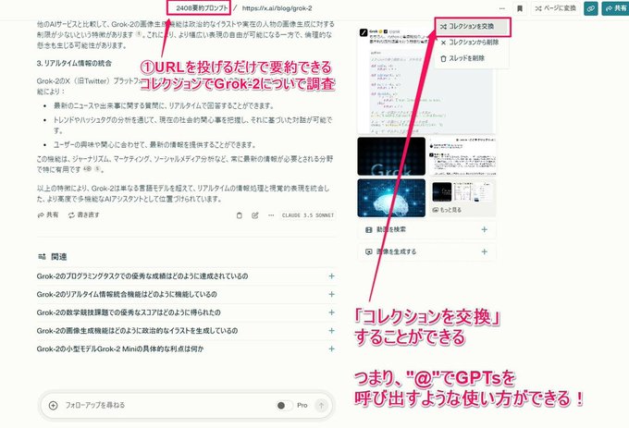Expand 動画を検索 with plus
629x428 pixels.
(x=484, y=229)
